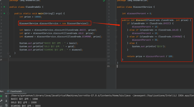Click the 'public int discount' method signature
Screen dimensions: 194x107
tap(157, 20)
